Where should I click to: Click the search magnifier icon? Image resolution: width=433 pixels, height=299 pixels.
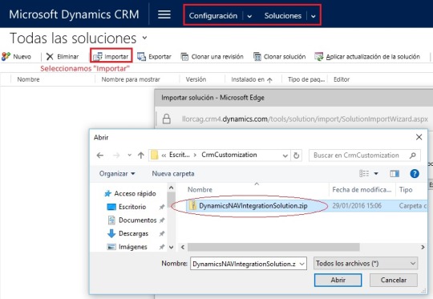(x=413, y=156)
